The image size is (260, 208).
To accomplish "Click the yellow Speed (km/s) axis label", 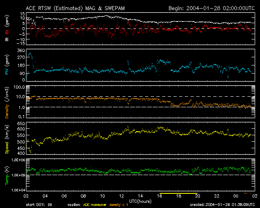I will 7,138.
